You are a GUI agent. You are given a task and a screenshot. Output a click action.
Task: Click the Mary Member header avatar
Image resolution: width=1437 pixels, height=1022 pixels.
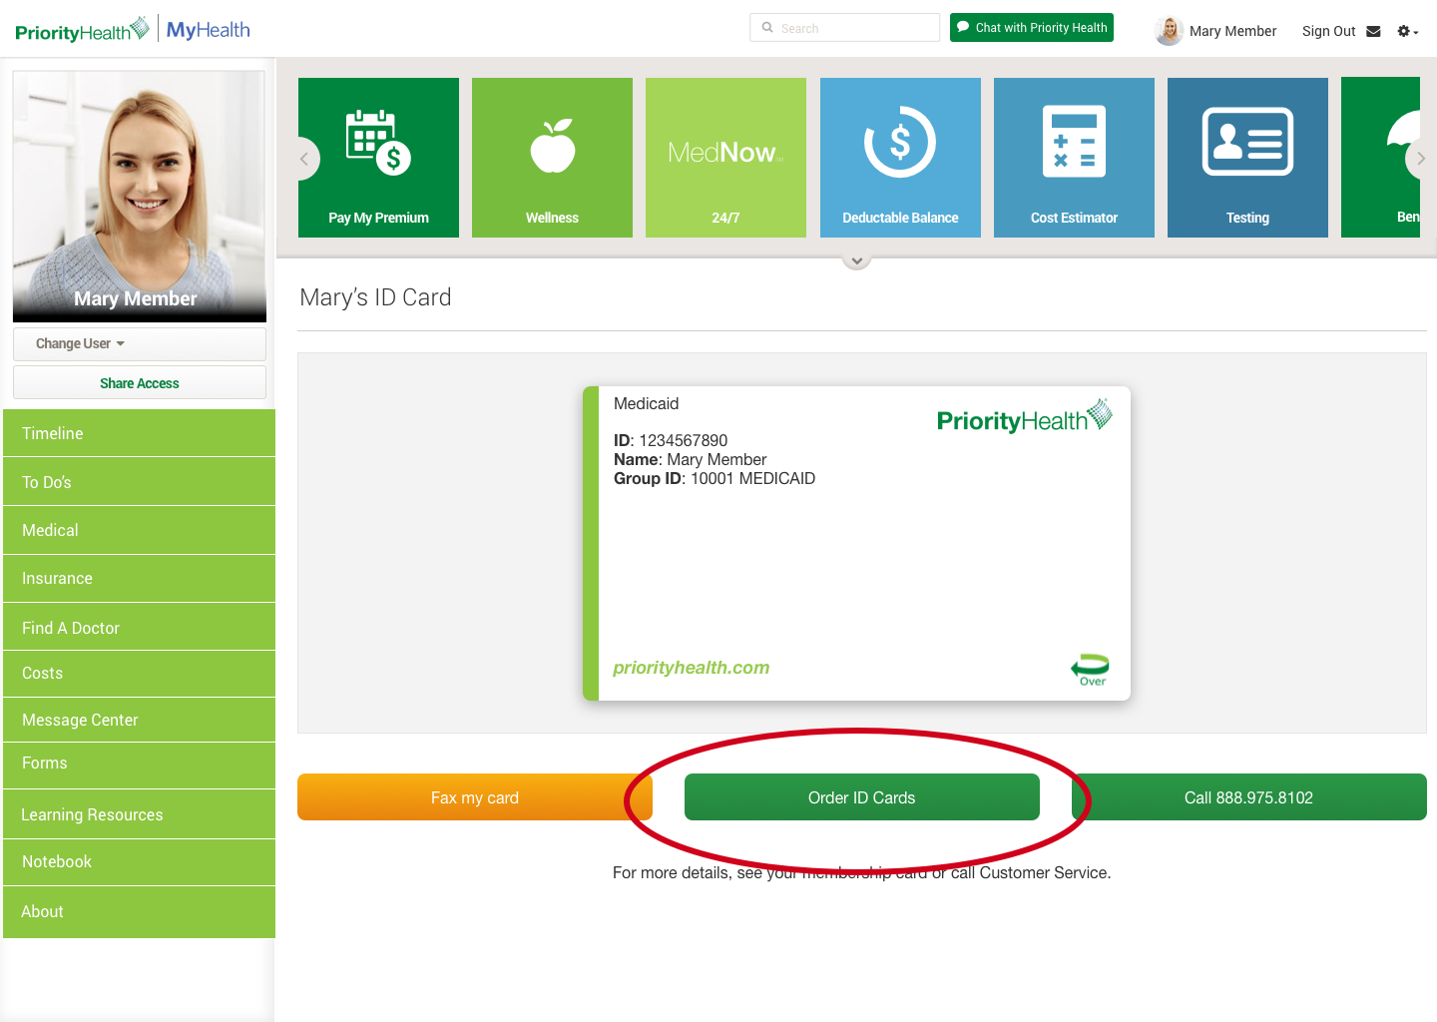1169,31
